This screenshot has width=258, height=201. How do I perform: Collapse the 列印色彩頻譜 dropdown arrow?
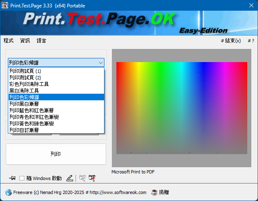tap(100, 63)
